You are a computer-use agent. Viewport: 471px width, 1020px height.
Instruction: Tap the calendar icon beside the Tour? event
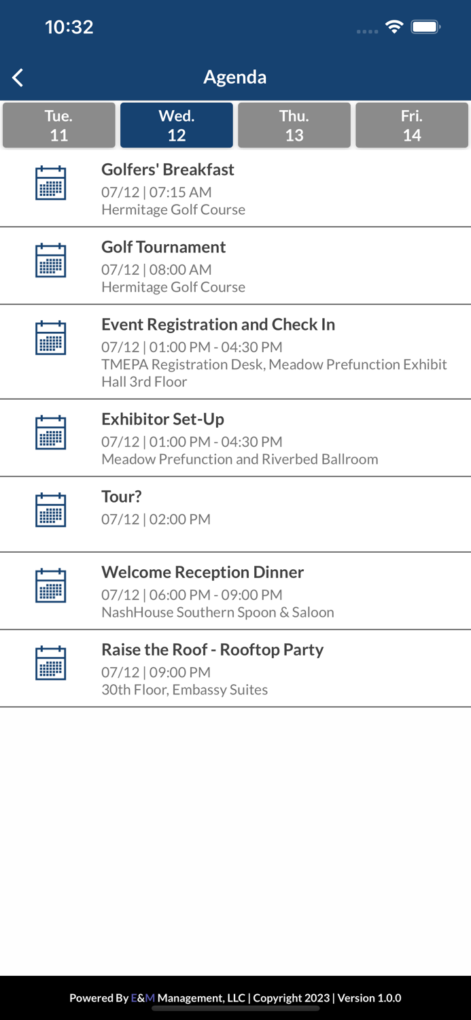pyautogui.click(x=50, y=509)
